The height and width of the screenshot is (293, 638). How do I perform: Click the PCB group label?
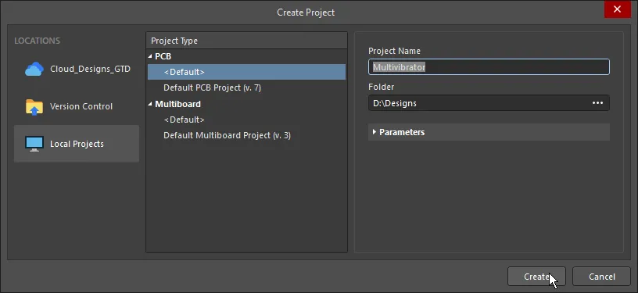click(163, 56)
